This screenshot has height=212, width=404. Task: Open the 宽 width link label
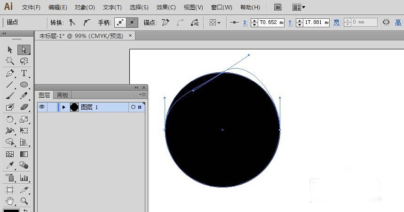pyautogui.click(x=337, y=23)
